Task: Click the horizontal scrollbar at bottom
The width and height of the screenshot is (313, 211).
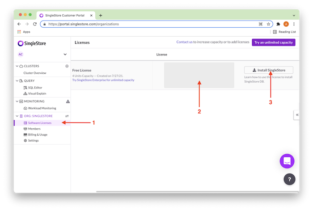Action: pos(198,191)
